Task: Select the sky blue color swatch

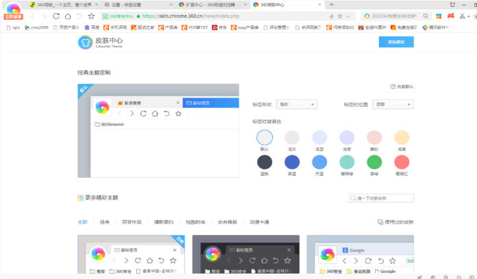Action: point(319,162)
